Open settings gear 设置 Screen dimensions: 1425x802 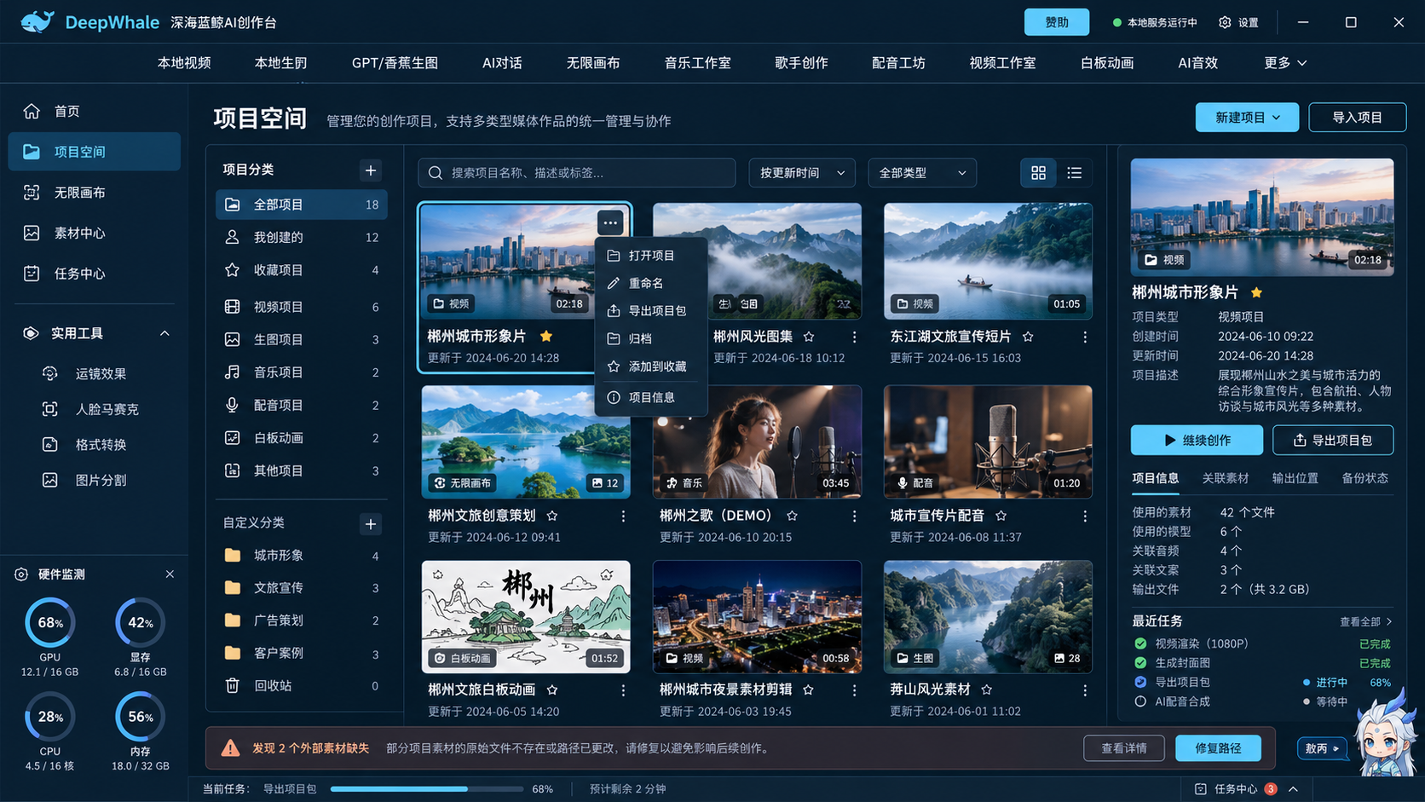(x=1238, y=22)
